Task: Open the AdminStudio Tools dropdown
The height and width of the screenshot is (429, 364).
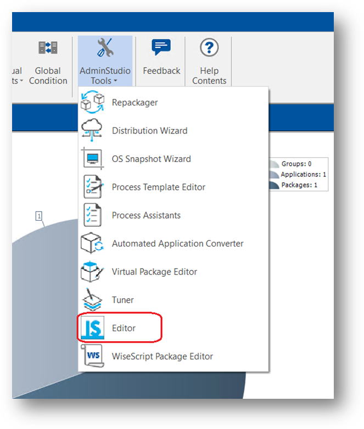Action: pyautogui.click(x=105, y=61)
